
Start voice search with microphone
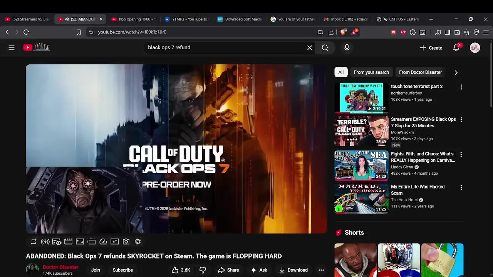pos(347,48)
